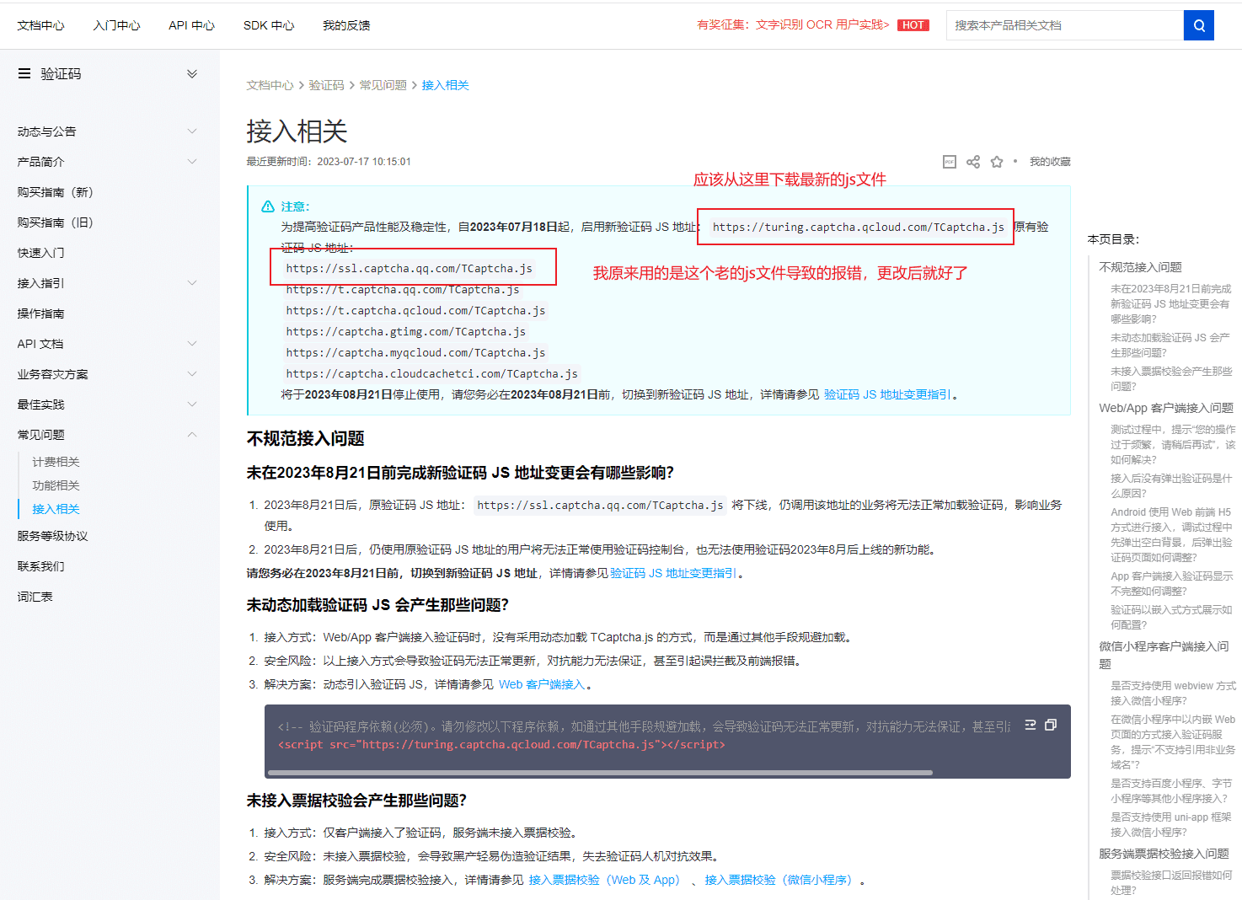This screenshot has width=1242, height=900.
Task: Focus the 搜索本产品相关文档 search box
Action: pyautogui.click(x=1065, y=25)
